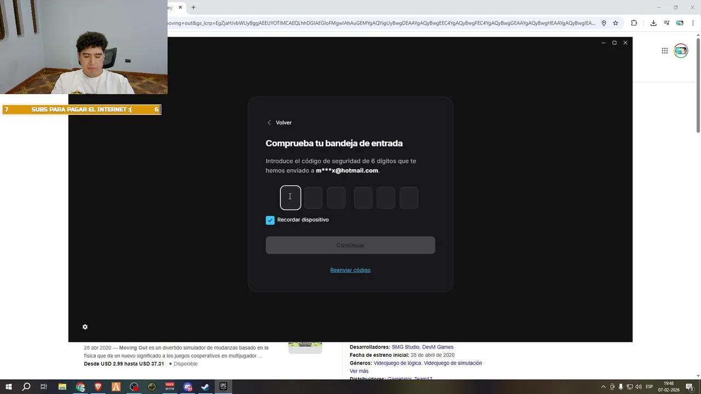Open the orange A app in taskbar
The height and width of the screenshot is (394, 701).
coord(116,387)
